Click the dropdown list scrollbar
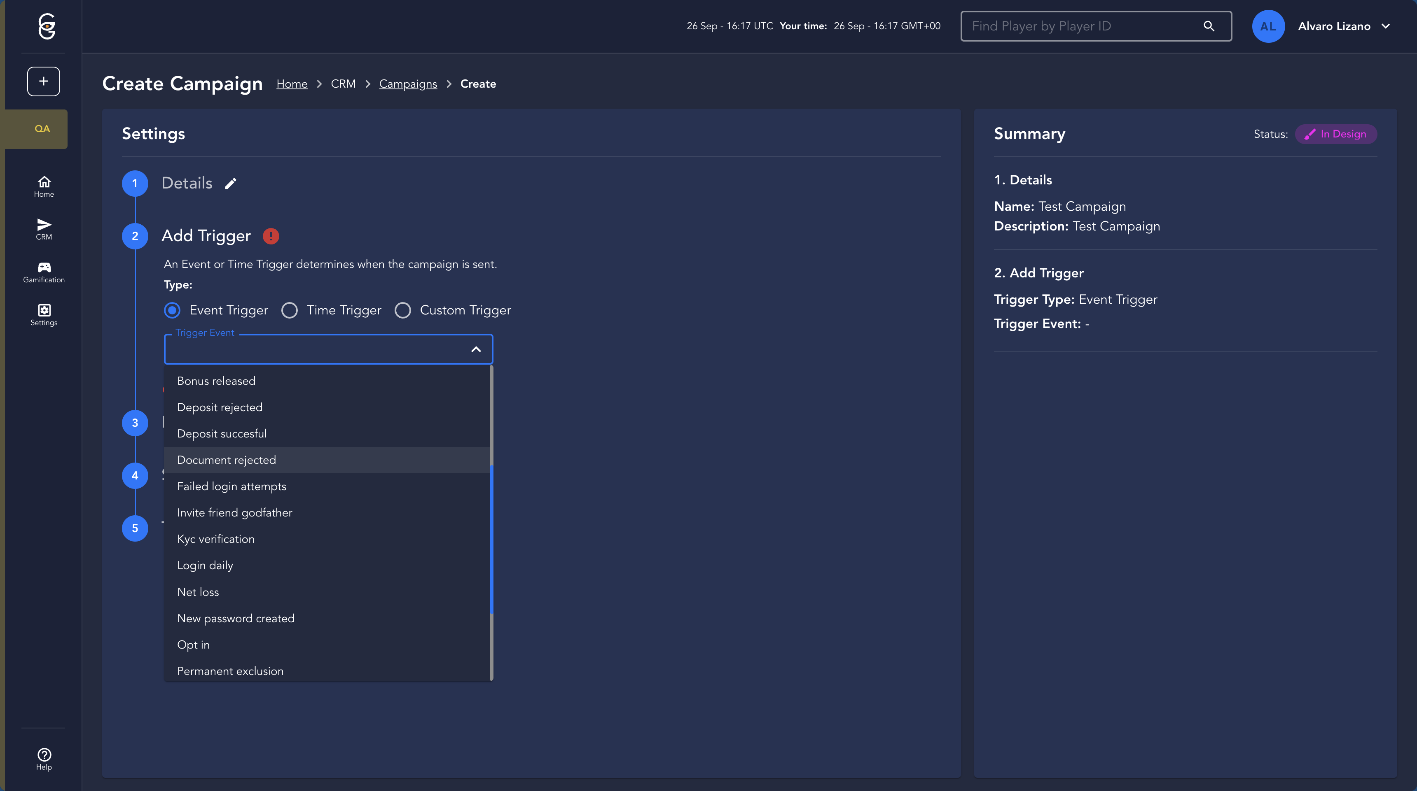 click(x=491, y=539)
